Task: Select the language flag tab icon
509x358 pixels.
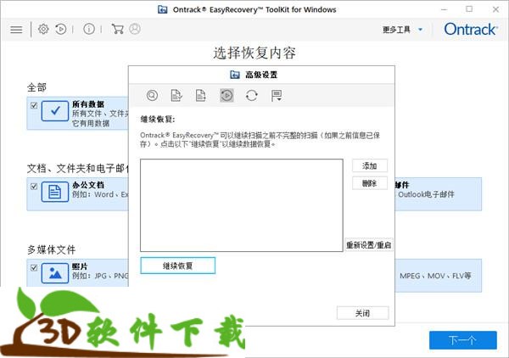Action: [277, 95]
